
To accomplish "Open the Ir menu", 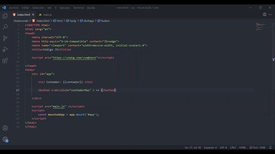I will [55, 8].
